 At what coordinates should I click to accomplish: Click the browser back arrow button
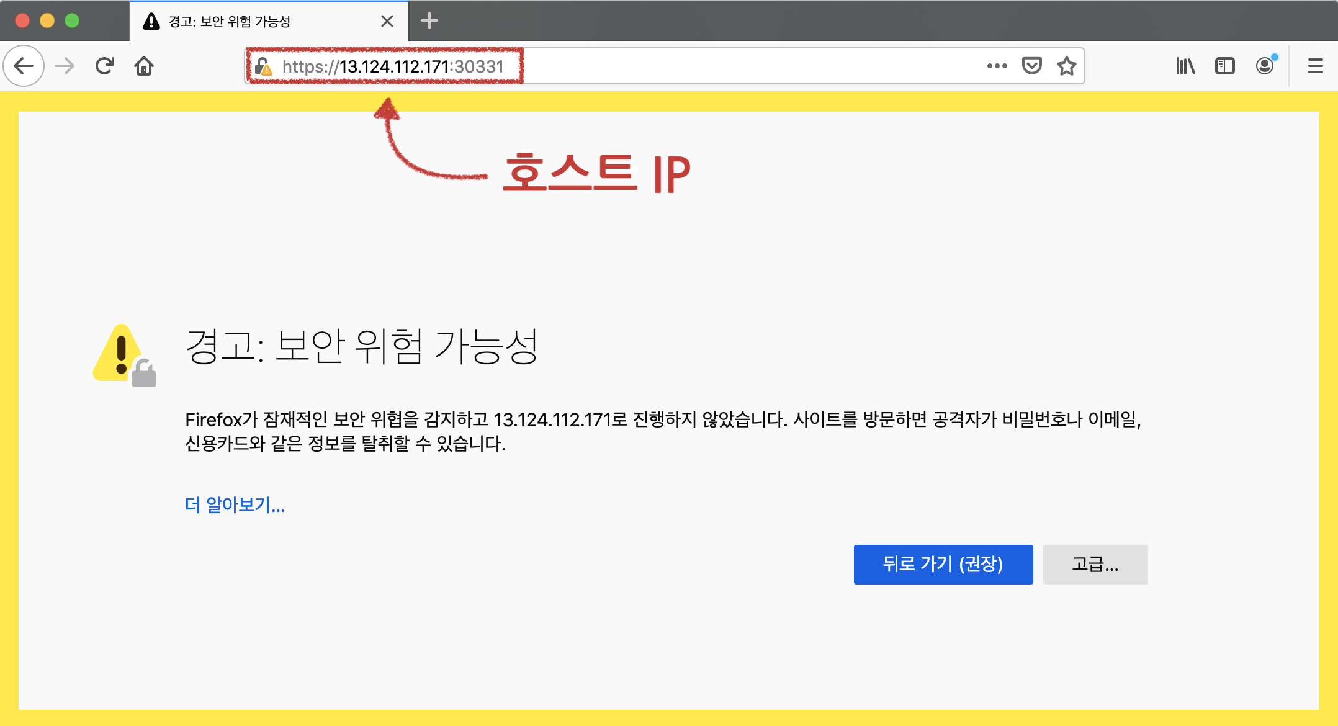coord(24,66)
